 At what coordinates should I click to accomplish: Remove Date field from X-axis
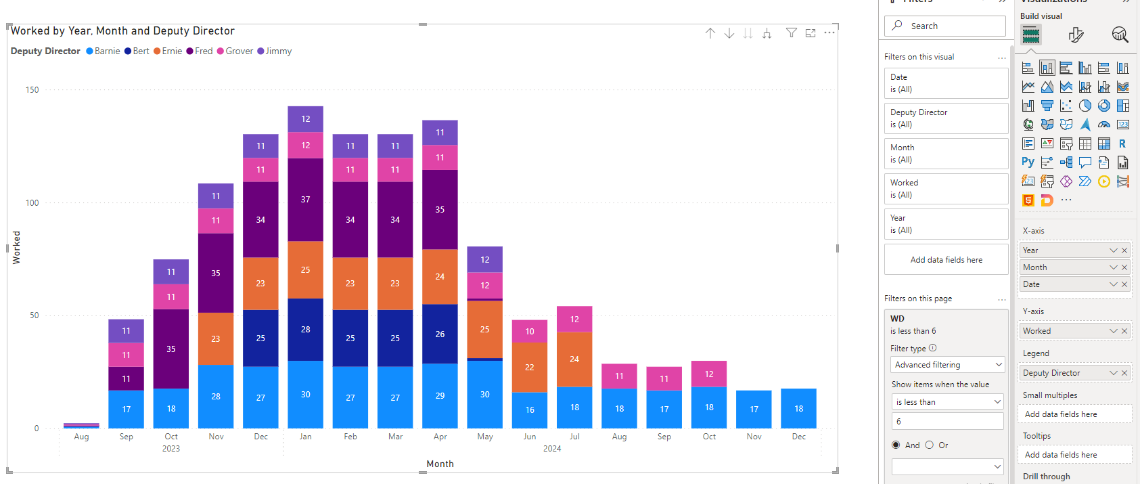tap(1124, 284)
